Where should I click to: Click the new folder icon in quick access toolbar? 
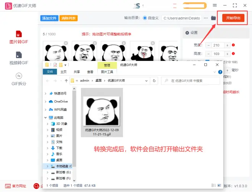click(x=61, y=65)
